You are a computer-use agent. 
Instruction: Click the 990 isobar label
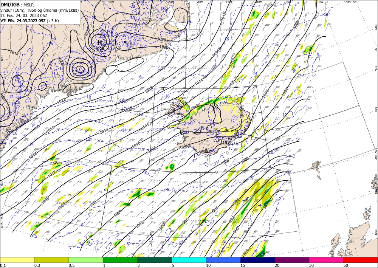click(236, 229)
